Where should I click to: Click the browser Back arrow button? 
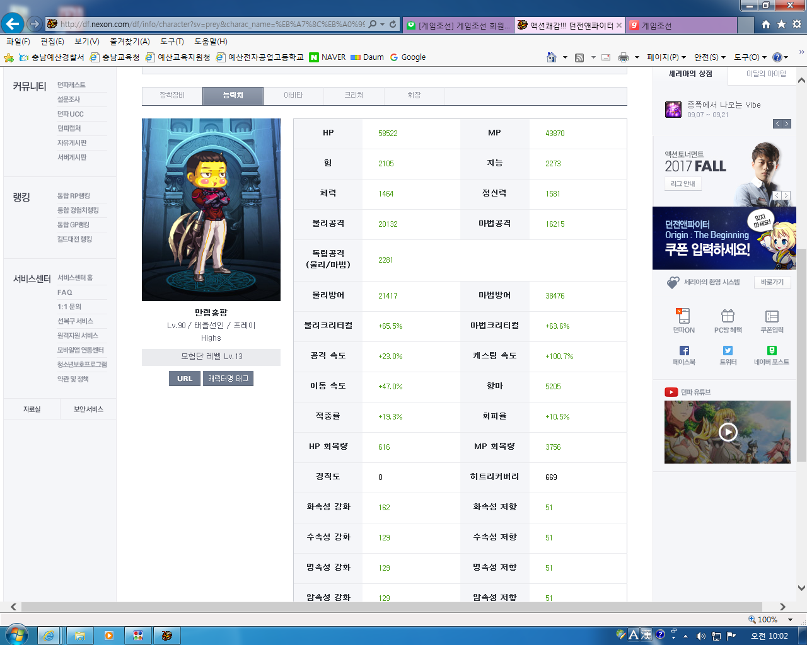13,24
